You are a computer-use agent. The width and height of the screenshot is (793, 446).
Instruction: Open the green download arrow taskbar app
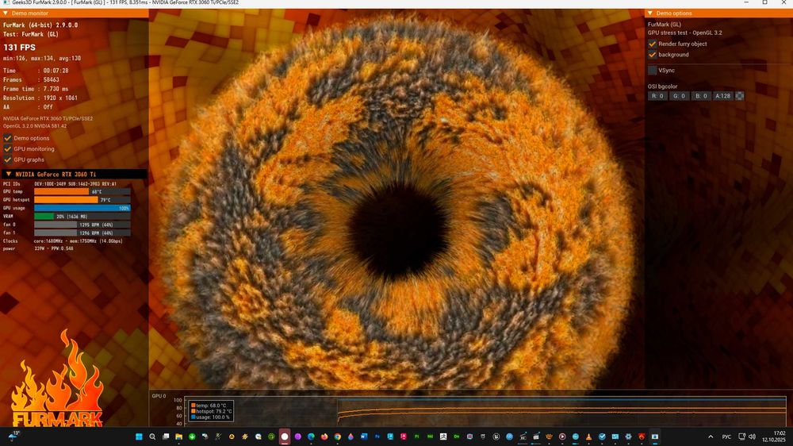[x=192, y=436]
